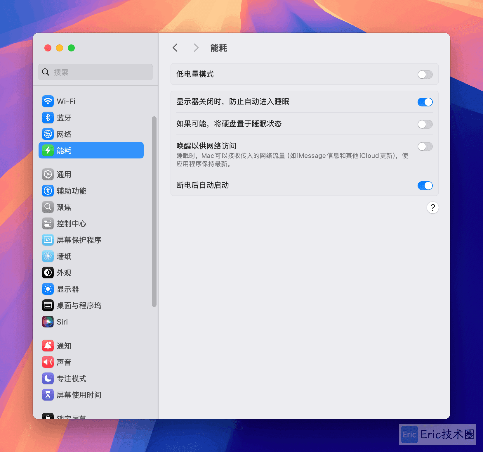Open help with the question mark button

pyautogui.click(x=433, y=208)
